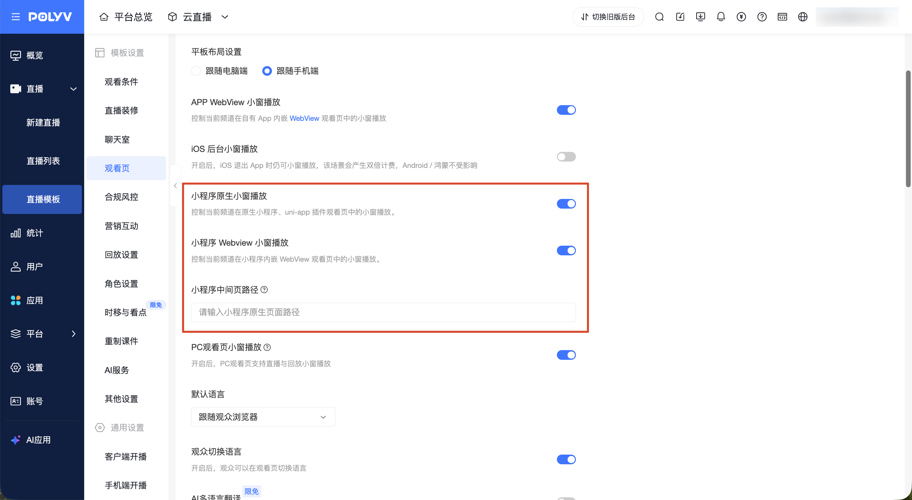Click the checklist task icon in the header
The image size is (912, 500).
coord(680,17)
